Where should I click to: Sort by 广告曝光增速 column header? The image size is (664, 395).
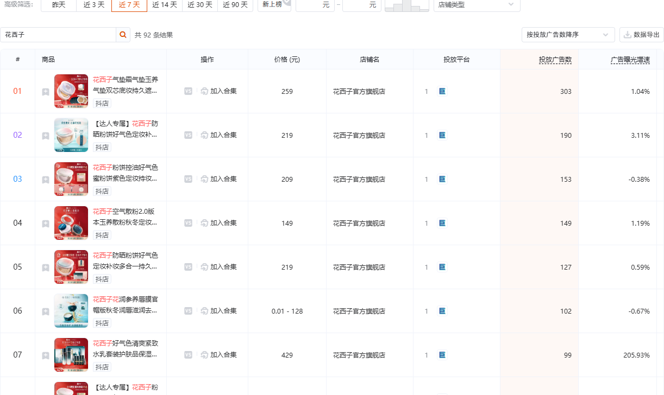[x=630, y=60]
